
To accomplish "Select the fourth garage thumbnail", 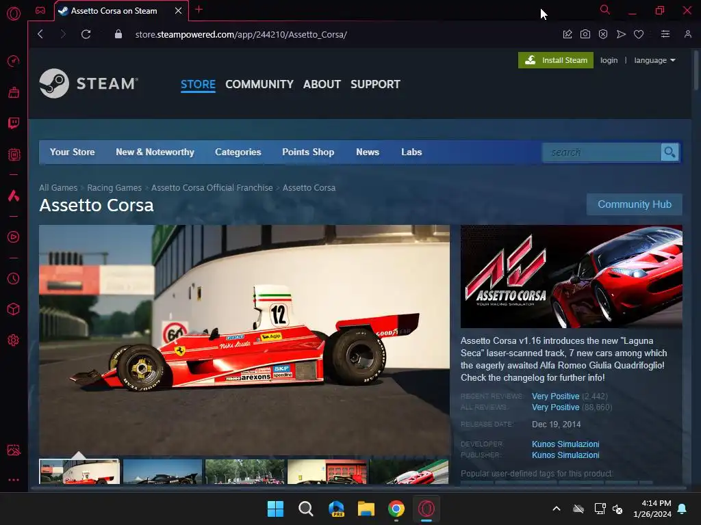I will [x=327, y=472].
